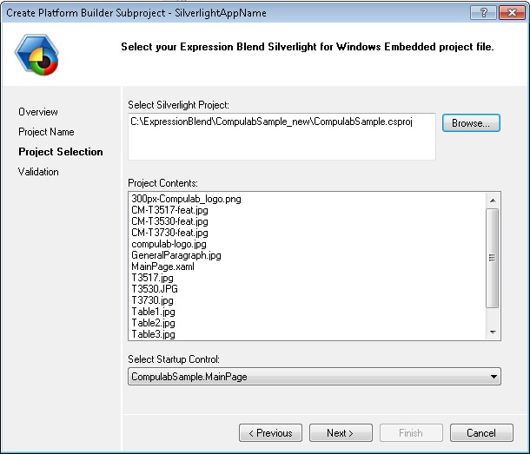Viewport: 530px width, 454px height.
Task: Click the Project Contents scroll up arrow
Action: (493, 201)
